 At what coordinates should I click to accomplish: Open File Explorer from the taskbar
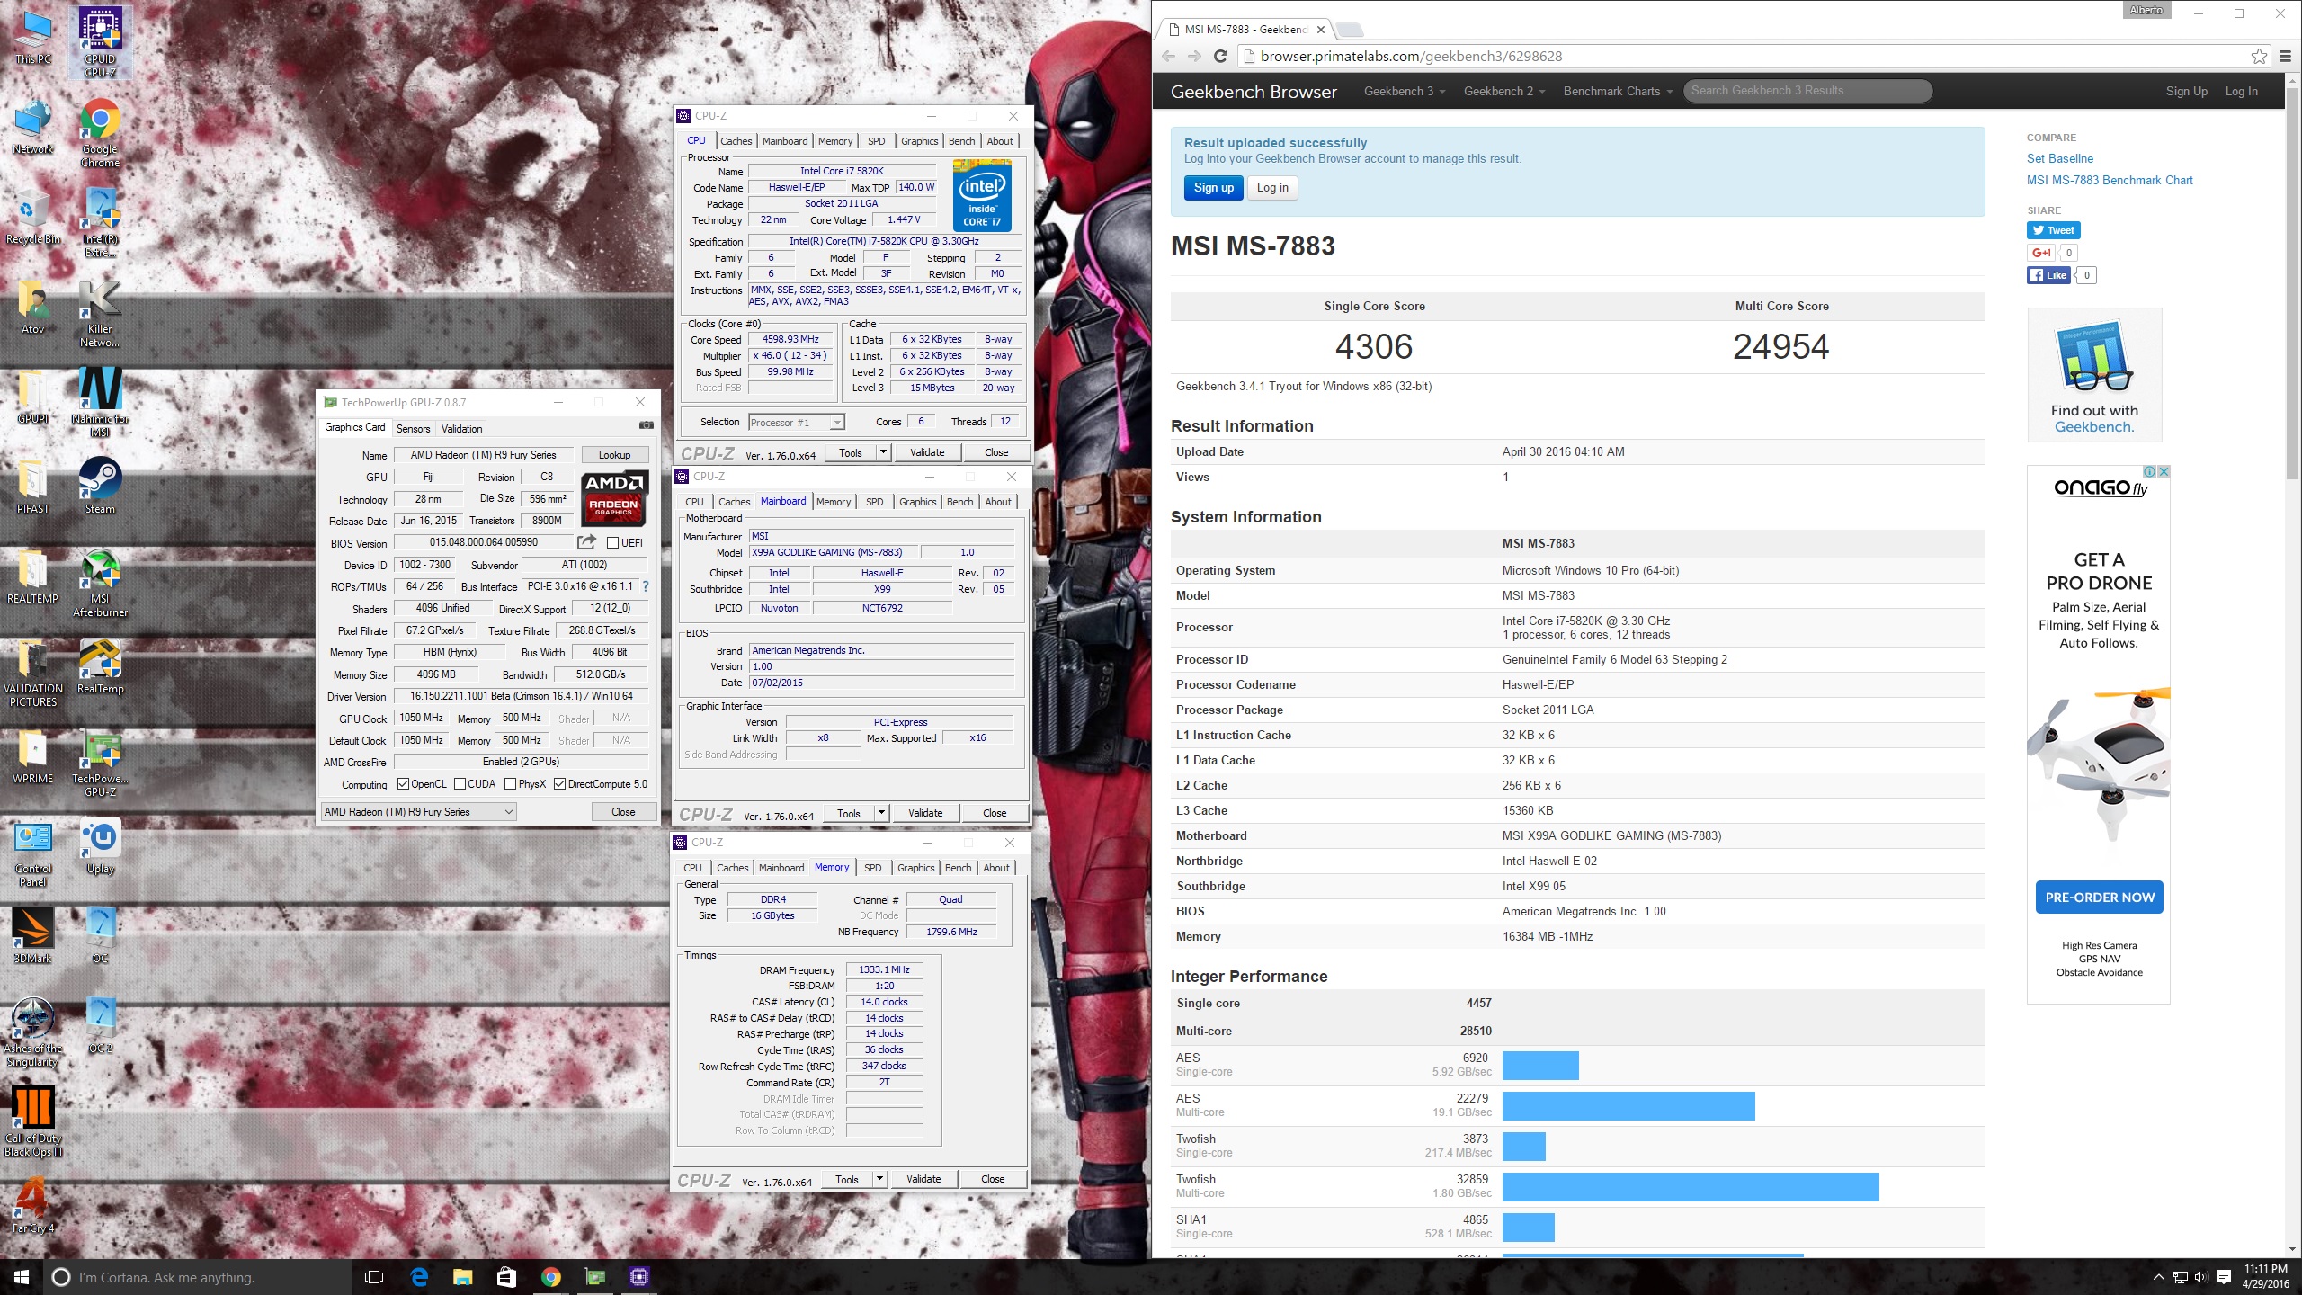pos(462,1277)
